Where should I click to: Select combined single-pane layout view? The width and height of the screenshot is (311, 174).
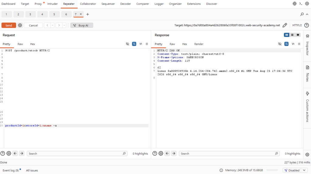coord(298,35)
